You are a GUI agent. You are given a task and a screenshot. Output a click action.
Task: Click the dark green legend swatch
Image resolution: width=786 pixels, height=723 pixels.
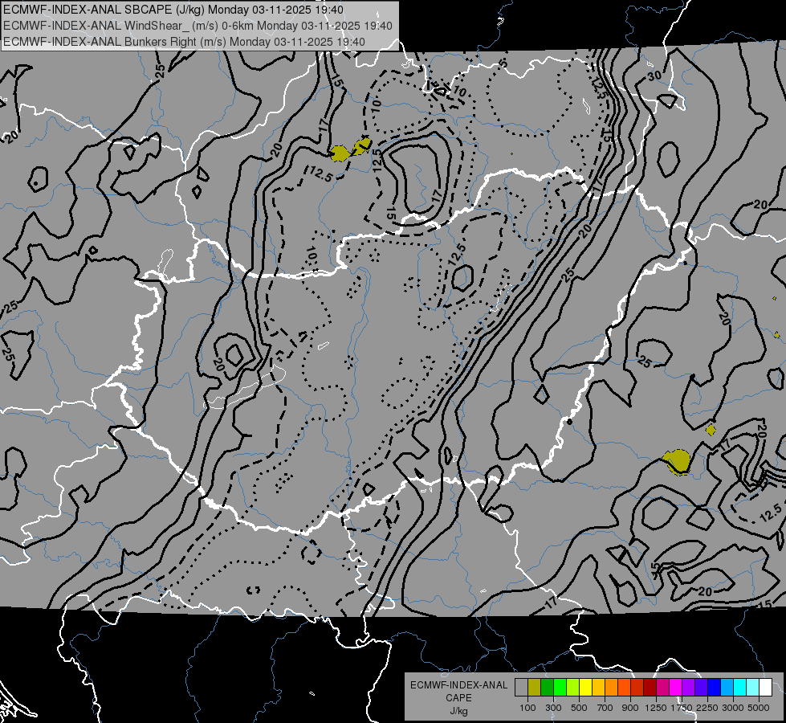click(547, 687)
